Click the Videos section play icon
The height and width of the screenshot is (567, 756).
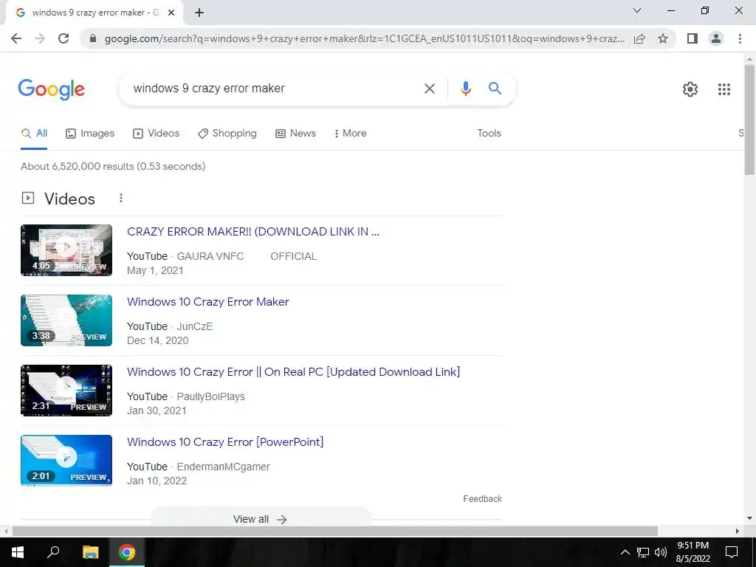pos(28,198)
